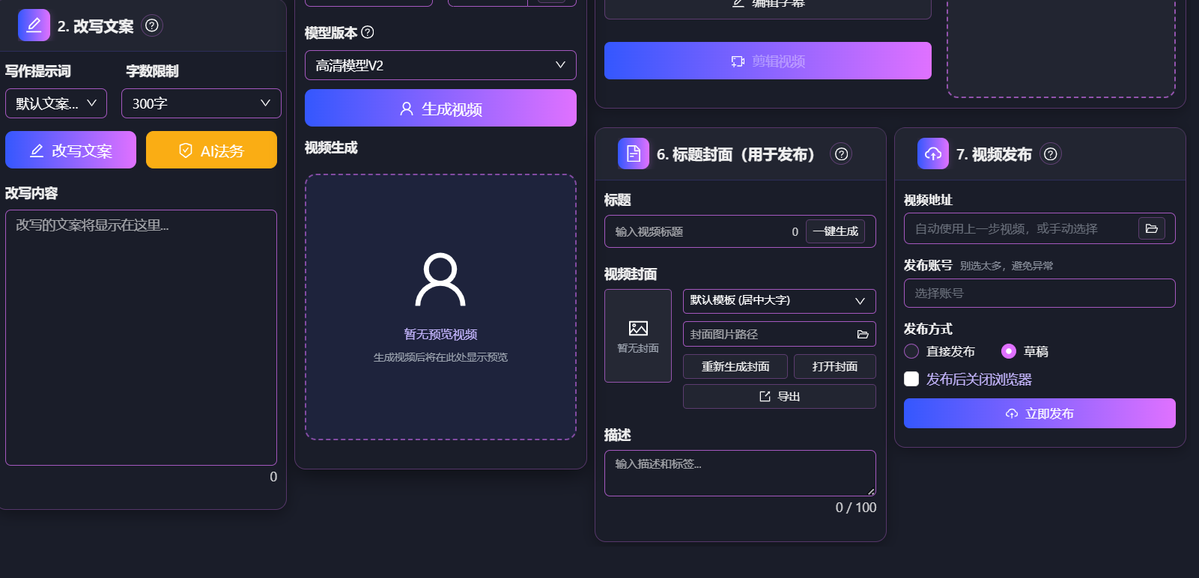Screen dimensions: 1199x578
Task: Open the 300字 word limit dropdown
Action: pos(201,103)
